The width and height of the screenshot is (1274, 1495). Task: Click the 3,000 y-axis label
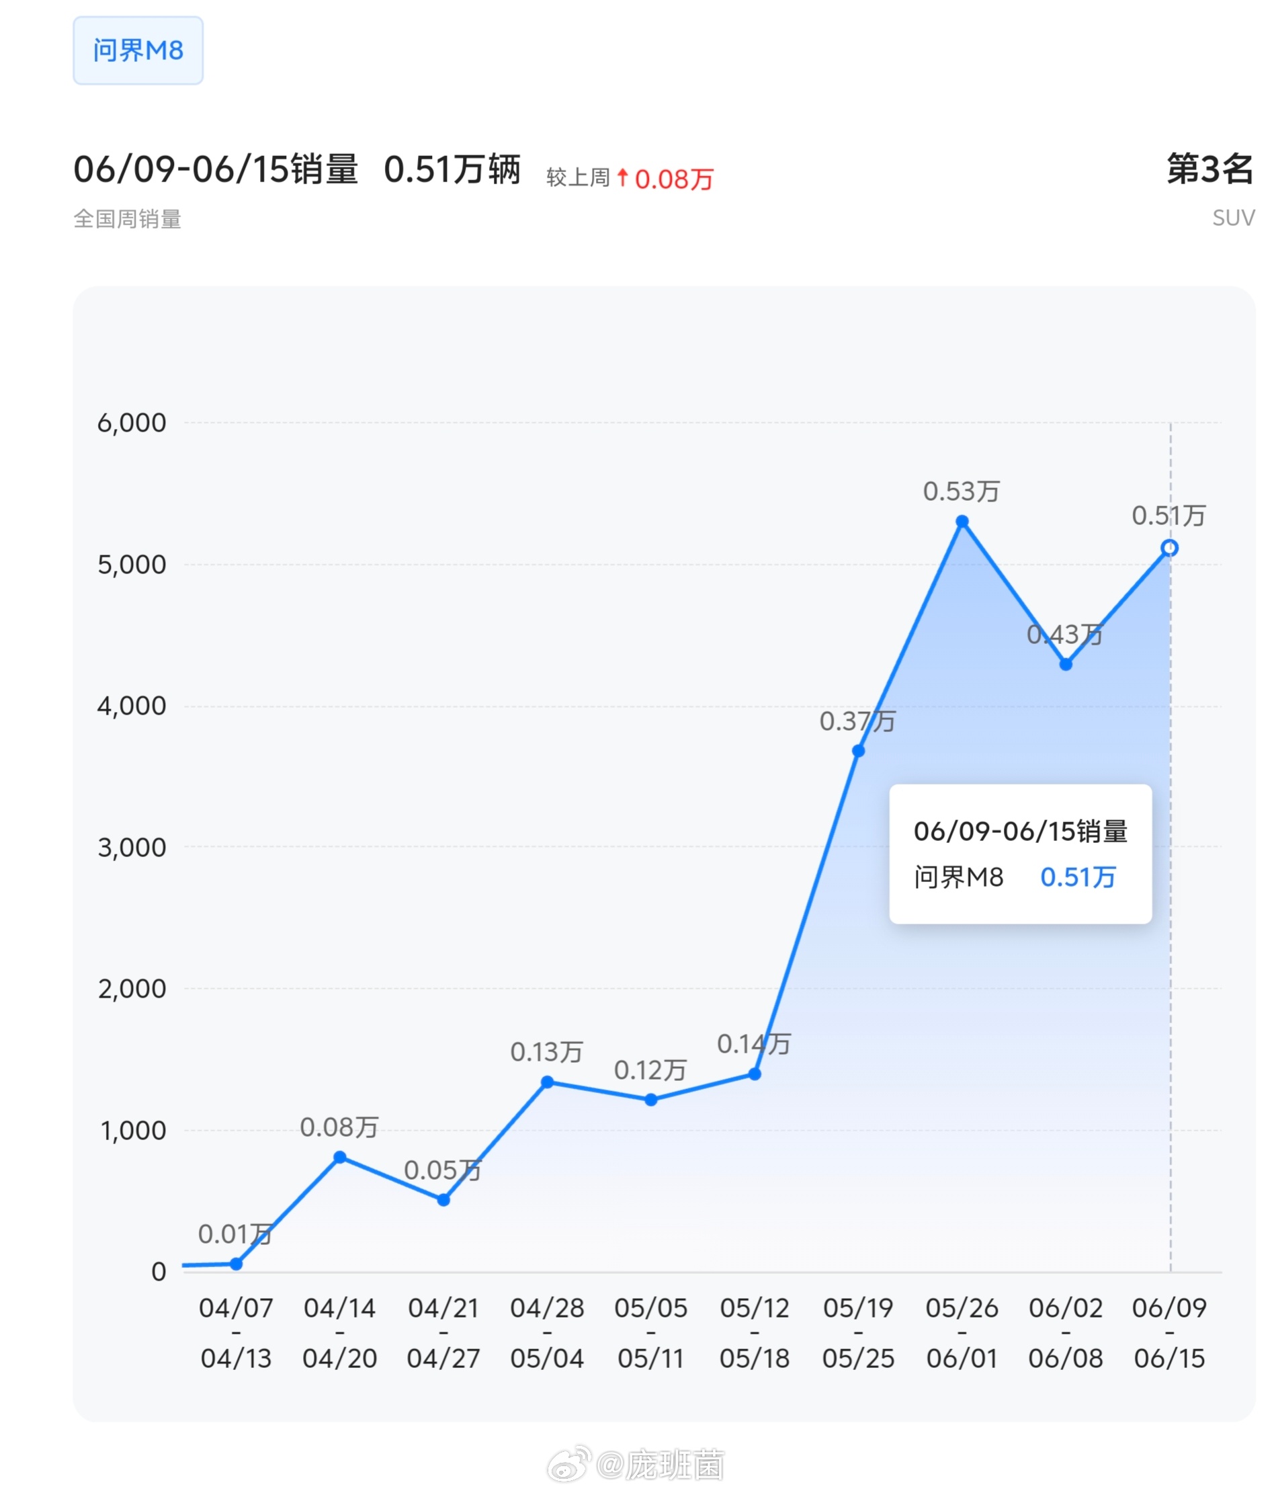(131, 847)
